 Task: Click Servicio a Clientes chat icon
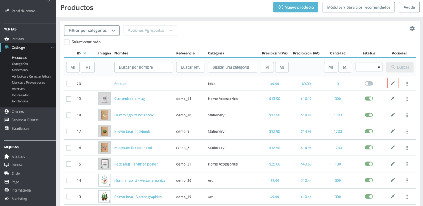[7, 120]
